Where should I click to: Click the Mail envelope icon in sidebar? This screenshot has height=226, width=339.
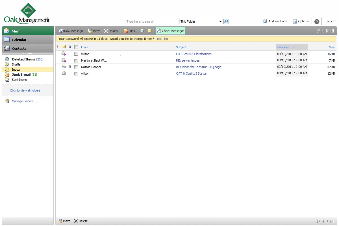pyautogui.click(x=6, y=31)
